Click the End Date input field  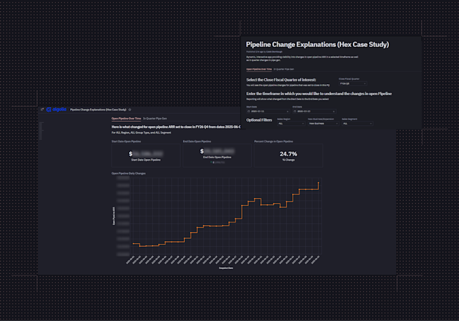(x=314, y=111)
